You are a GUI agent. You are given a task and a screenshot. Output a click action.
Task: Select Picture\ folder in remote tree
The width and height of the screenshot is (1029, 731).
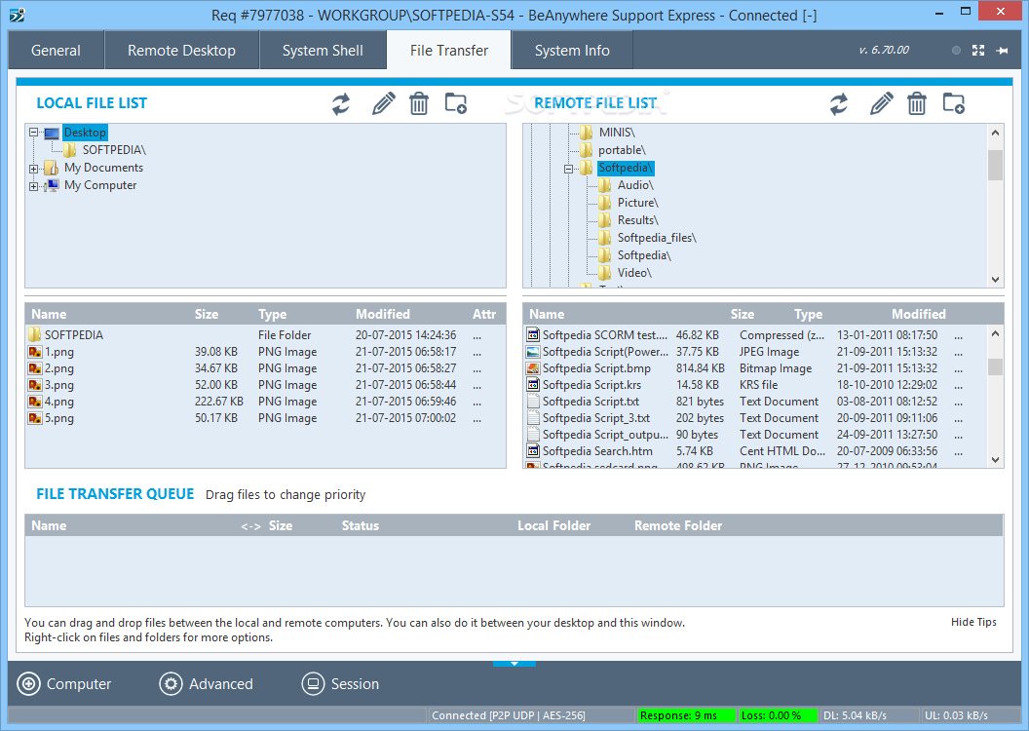(638, 203)
